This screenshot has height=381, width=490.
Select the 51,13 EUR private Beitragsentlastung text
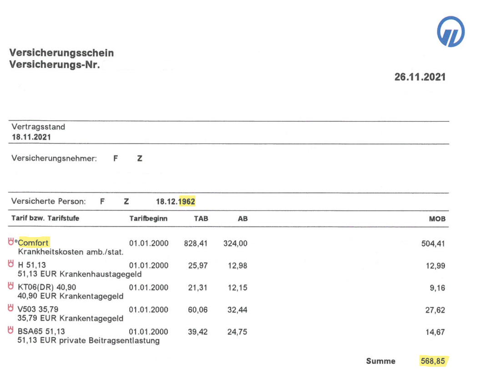88,340
